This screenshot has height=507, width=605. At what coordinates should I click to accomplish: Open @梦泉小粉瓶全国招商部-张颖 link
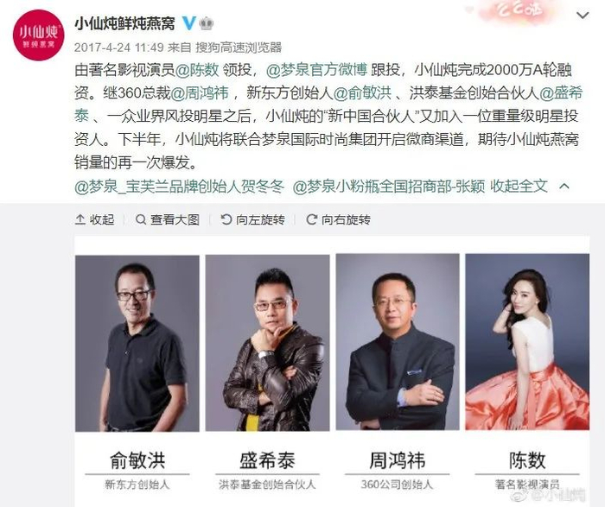pyautogui.click(x=389, y=187)
